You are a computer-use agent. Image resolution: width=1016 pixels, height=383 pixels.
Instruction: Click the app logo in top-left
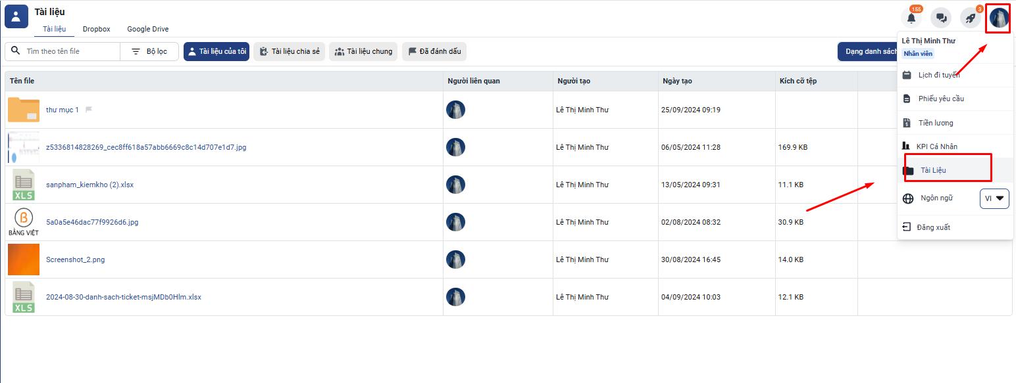(16, 16)
